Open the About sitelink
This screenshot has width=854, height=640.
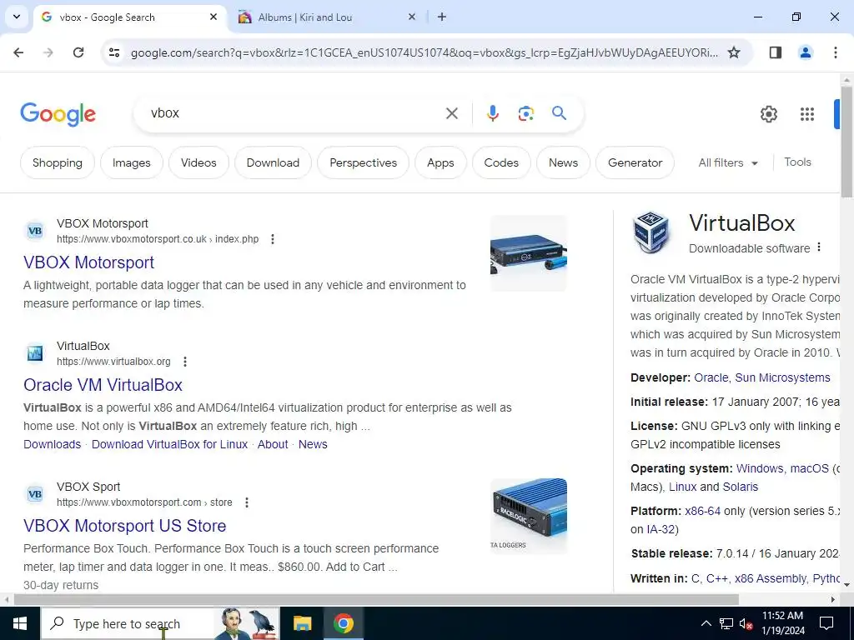click(x=273, y=444)
